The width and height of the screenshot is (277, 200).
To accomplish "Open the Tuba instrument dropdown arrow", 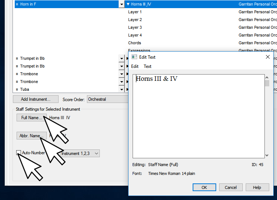I will [122, 89].
